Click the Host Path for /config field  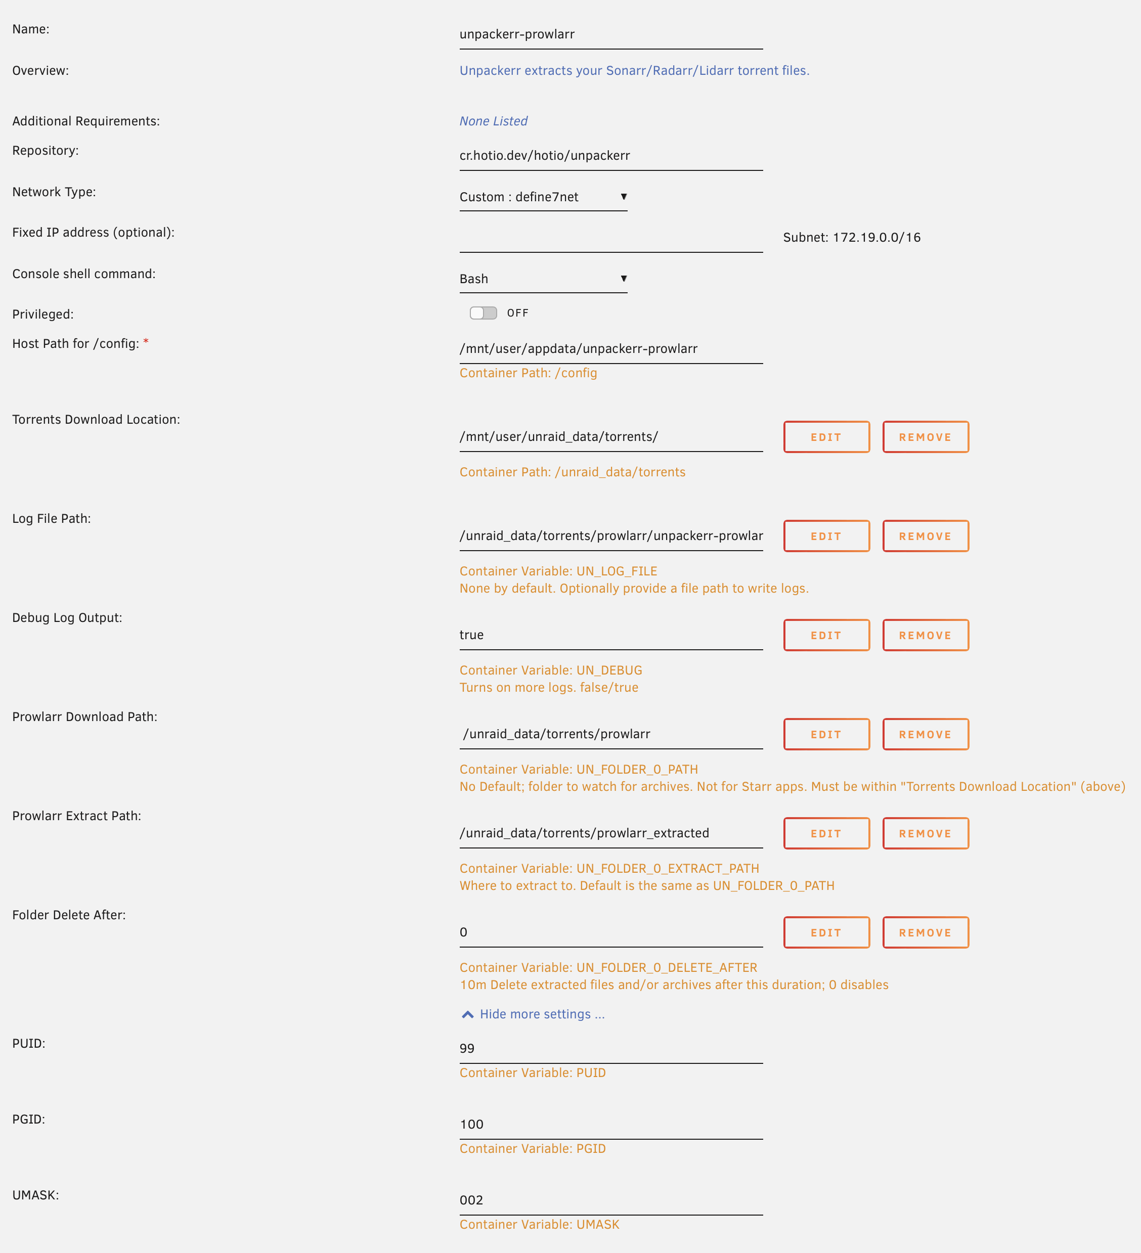[x=609, y=349]
